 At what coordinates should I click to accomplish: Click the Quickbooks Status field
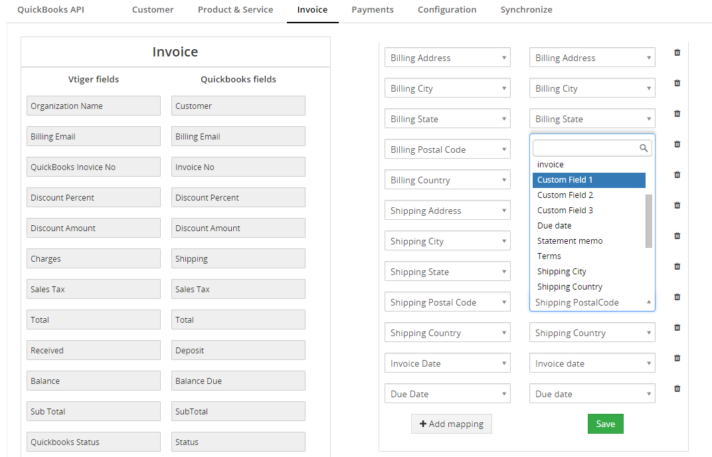pyautogui.click(x=94, y=442)
